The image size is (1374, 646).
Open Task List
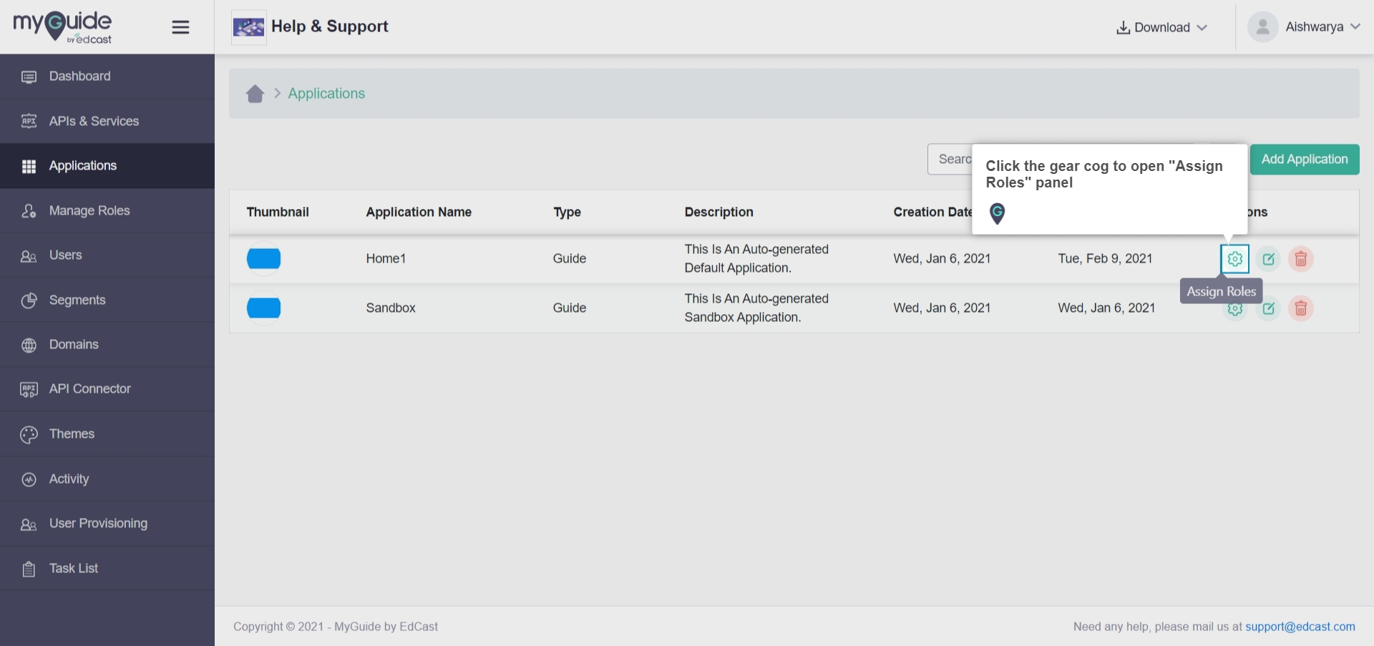(107, 569)
